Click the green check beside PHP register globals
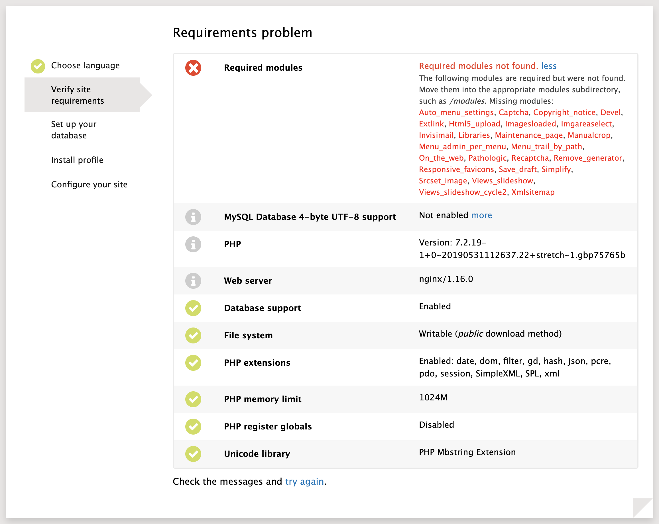The width and height of the screenshot is (659, 524). pyautogui.click(x=193, y=427)
